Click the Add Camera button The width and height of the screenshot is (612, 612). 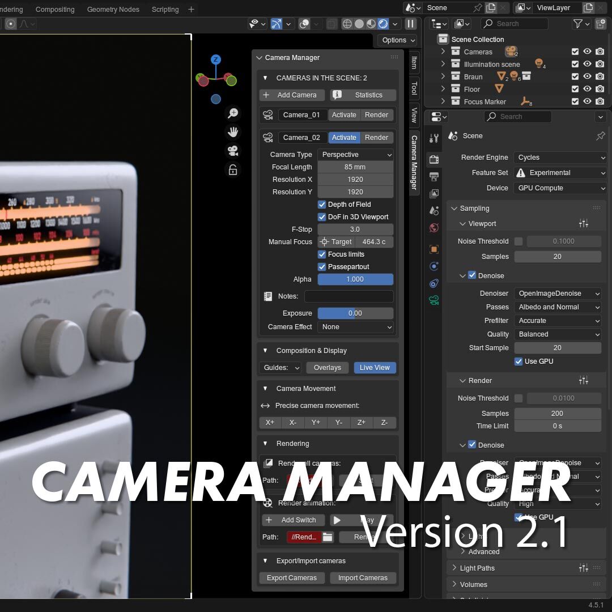click(x=292, y=95)
